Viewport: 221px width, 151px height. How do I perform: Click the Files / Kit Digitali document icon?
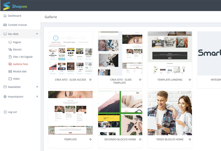click(10, 57)
